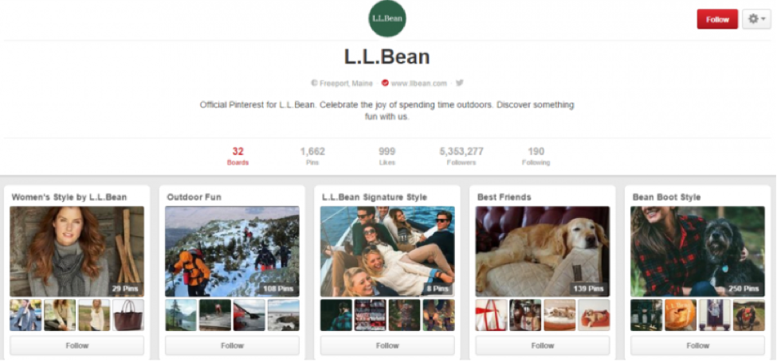Follow the Women's Style by L.L.Bean board
777x362 pixels.
pyautogui.click(x=77, y=345)
